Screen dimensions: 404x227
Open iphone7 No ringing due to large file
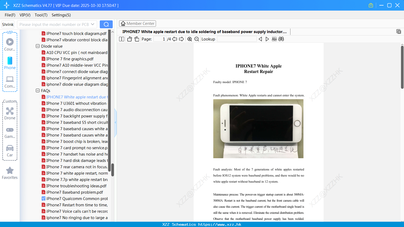[75, 217]
